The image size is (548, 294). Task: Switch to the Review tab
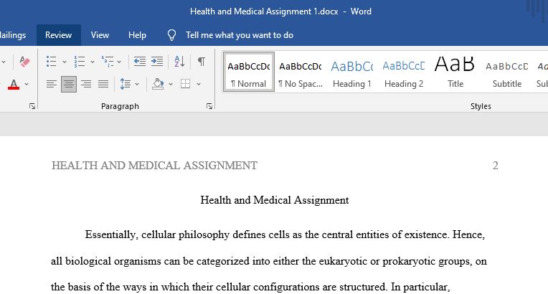pos(58,35)
